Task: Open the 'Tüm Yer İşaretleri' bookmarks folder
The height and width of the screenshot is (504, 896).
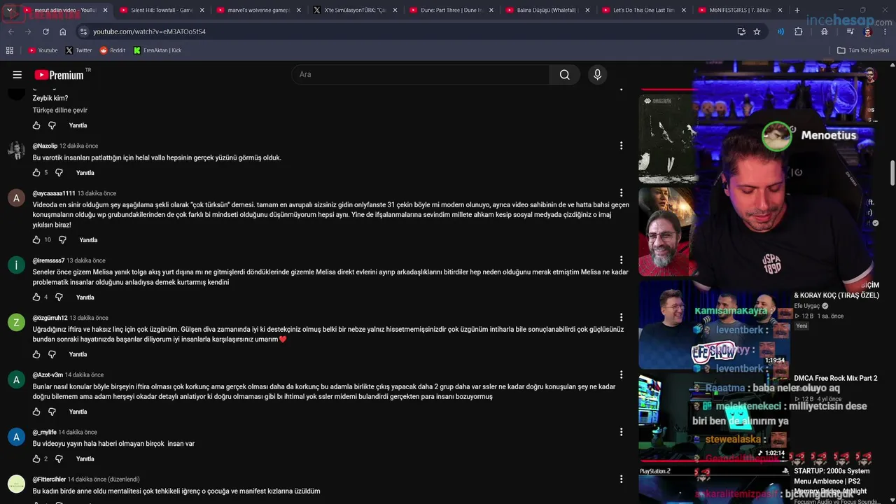Action: [863, 50]
